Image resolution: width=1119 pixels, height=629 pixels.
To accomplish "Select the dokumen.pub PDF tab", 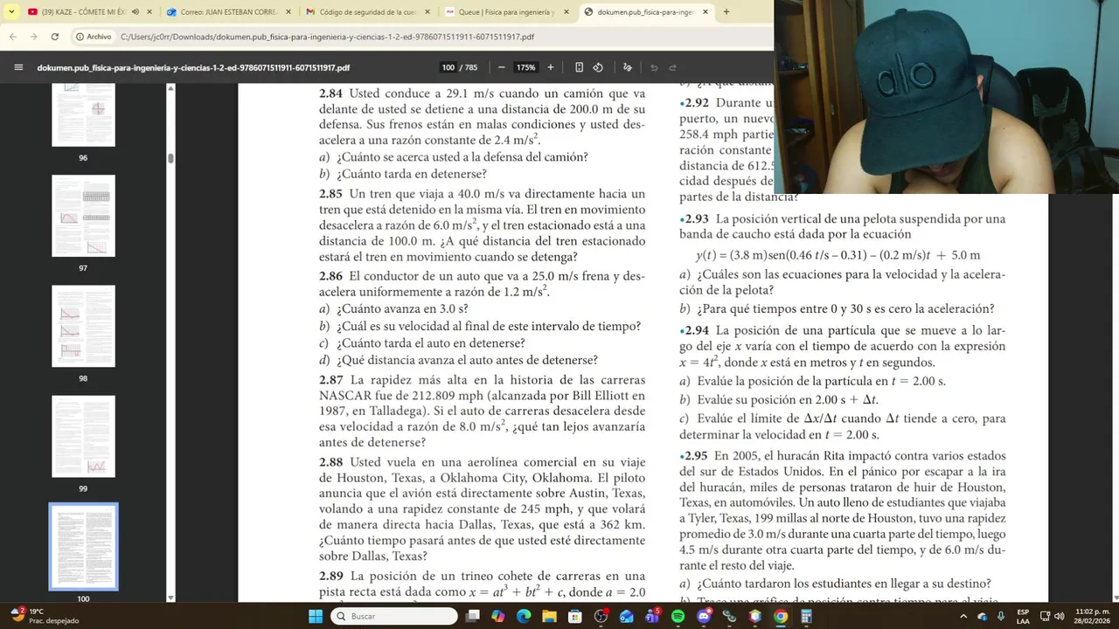I will (645, 12).
